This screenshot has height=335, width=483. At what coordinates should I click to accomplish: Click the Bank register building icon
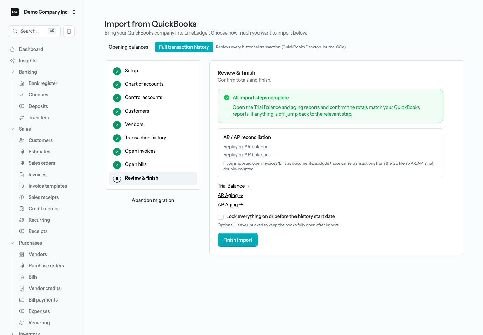pos(22,83)
